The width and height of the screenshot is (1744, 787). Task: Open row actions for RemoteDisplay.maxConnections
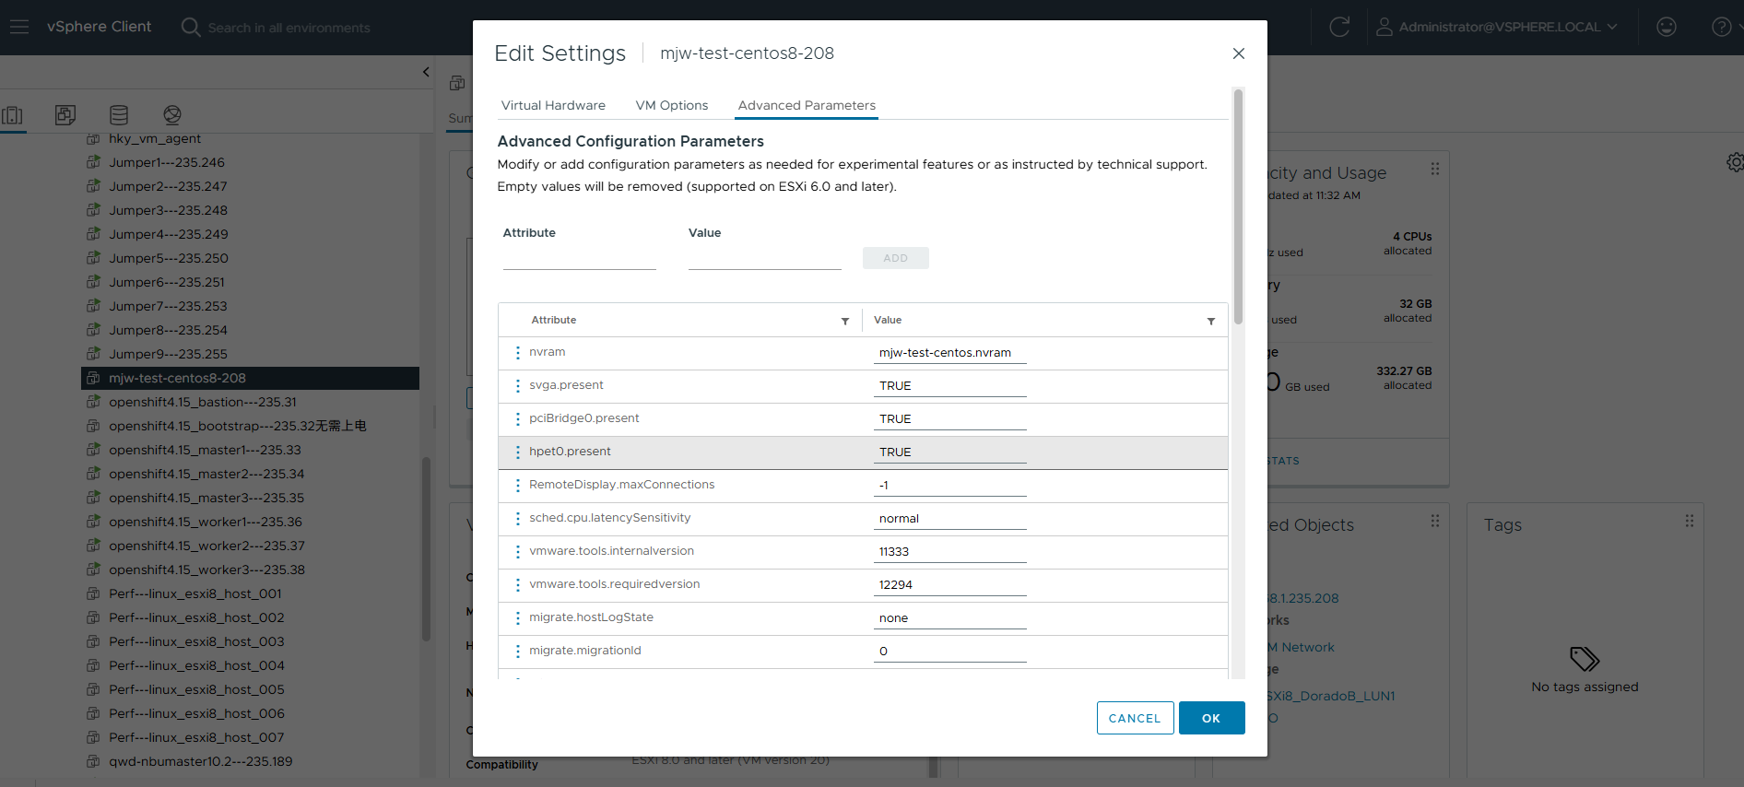517,486
